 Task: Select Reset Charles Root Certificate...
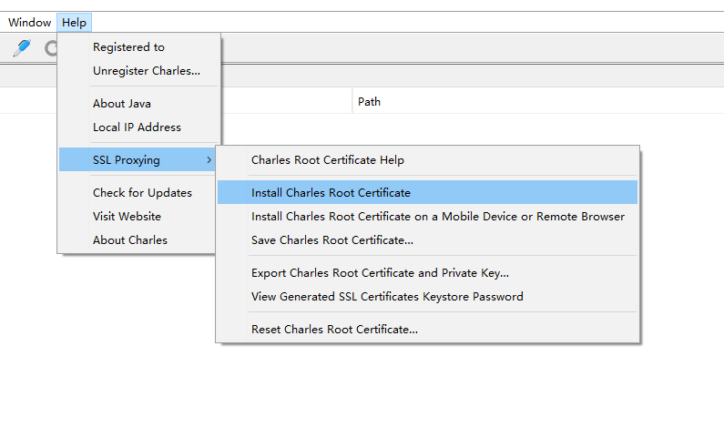[427, 330]
